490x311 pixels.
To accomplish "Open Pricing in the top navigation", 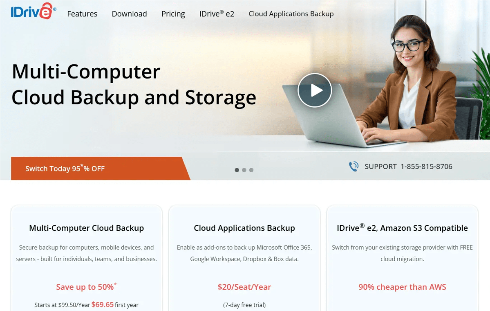I will click(x=173, y=14).
